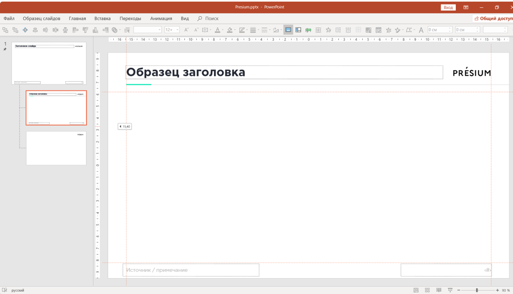Click the font color letter A icon
This screenshot has height=294, width=513.
pos(217,30)
